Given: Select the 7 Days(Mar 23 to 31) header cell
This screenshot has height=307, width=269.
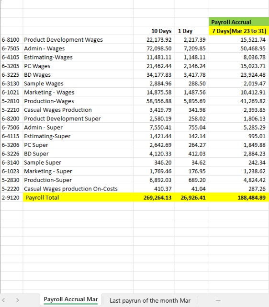Looking at the screenshot, I should tap(239, 31).
